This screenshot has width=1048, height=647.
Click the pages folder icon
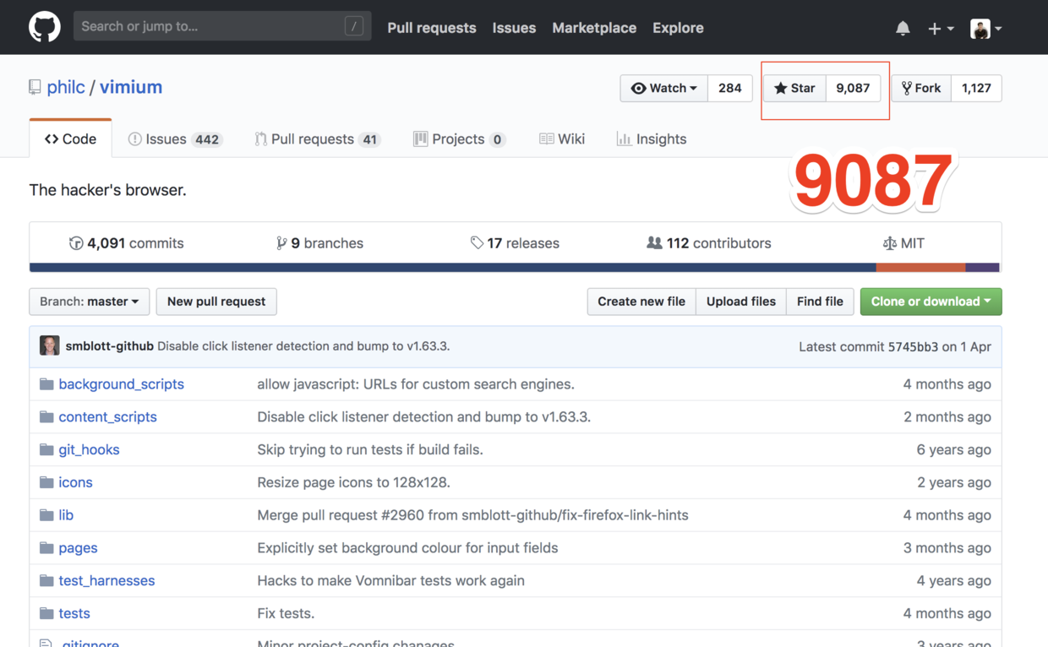46,547
